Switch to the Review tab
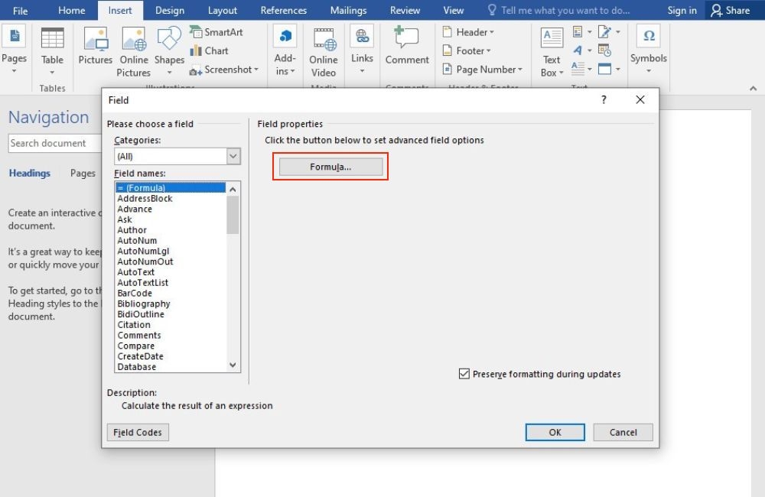The image size is (765, 497). tap(405, 10)
